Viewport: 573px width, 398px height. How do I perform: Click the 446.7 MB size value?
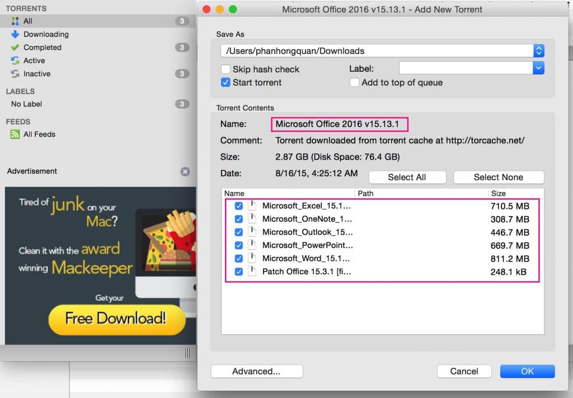[x=510, y=232]
